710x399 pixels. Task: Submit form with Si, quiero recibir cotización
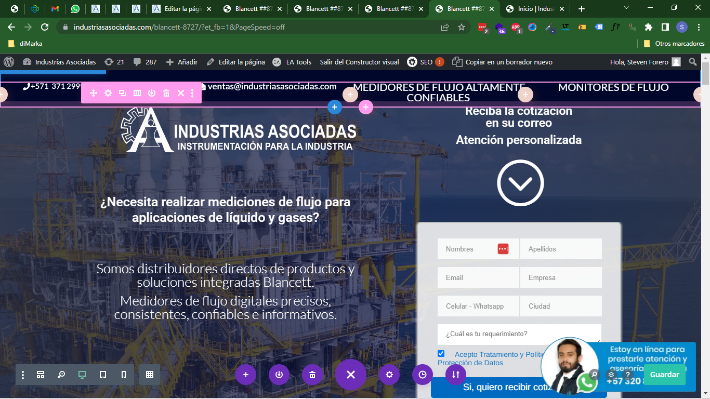pos(519,388)
